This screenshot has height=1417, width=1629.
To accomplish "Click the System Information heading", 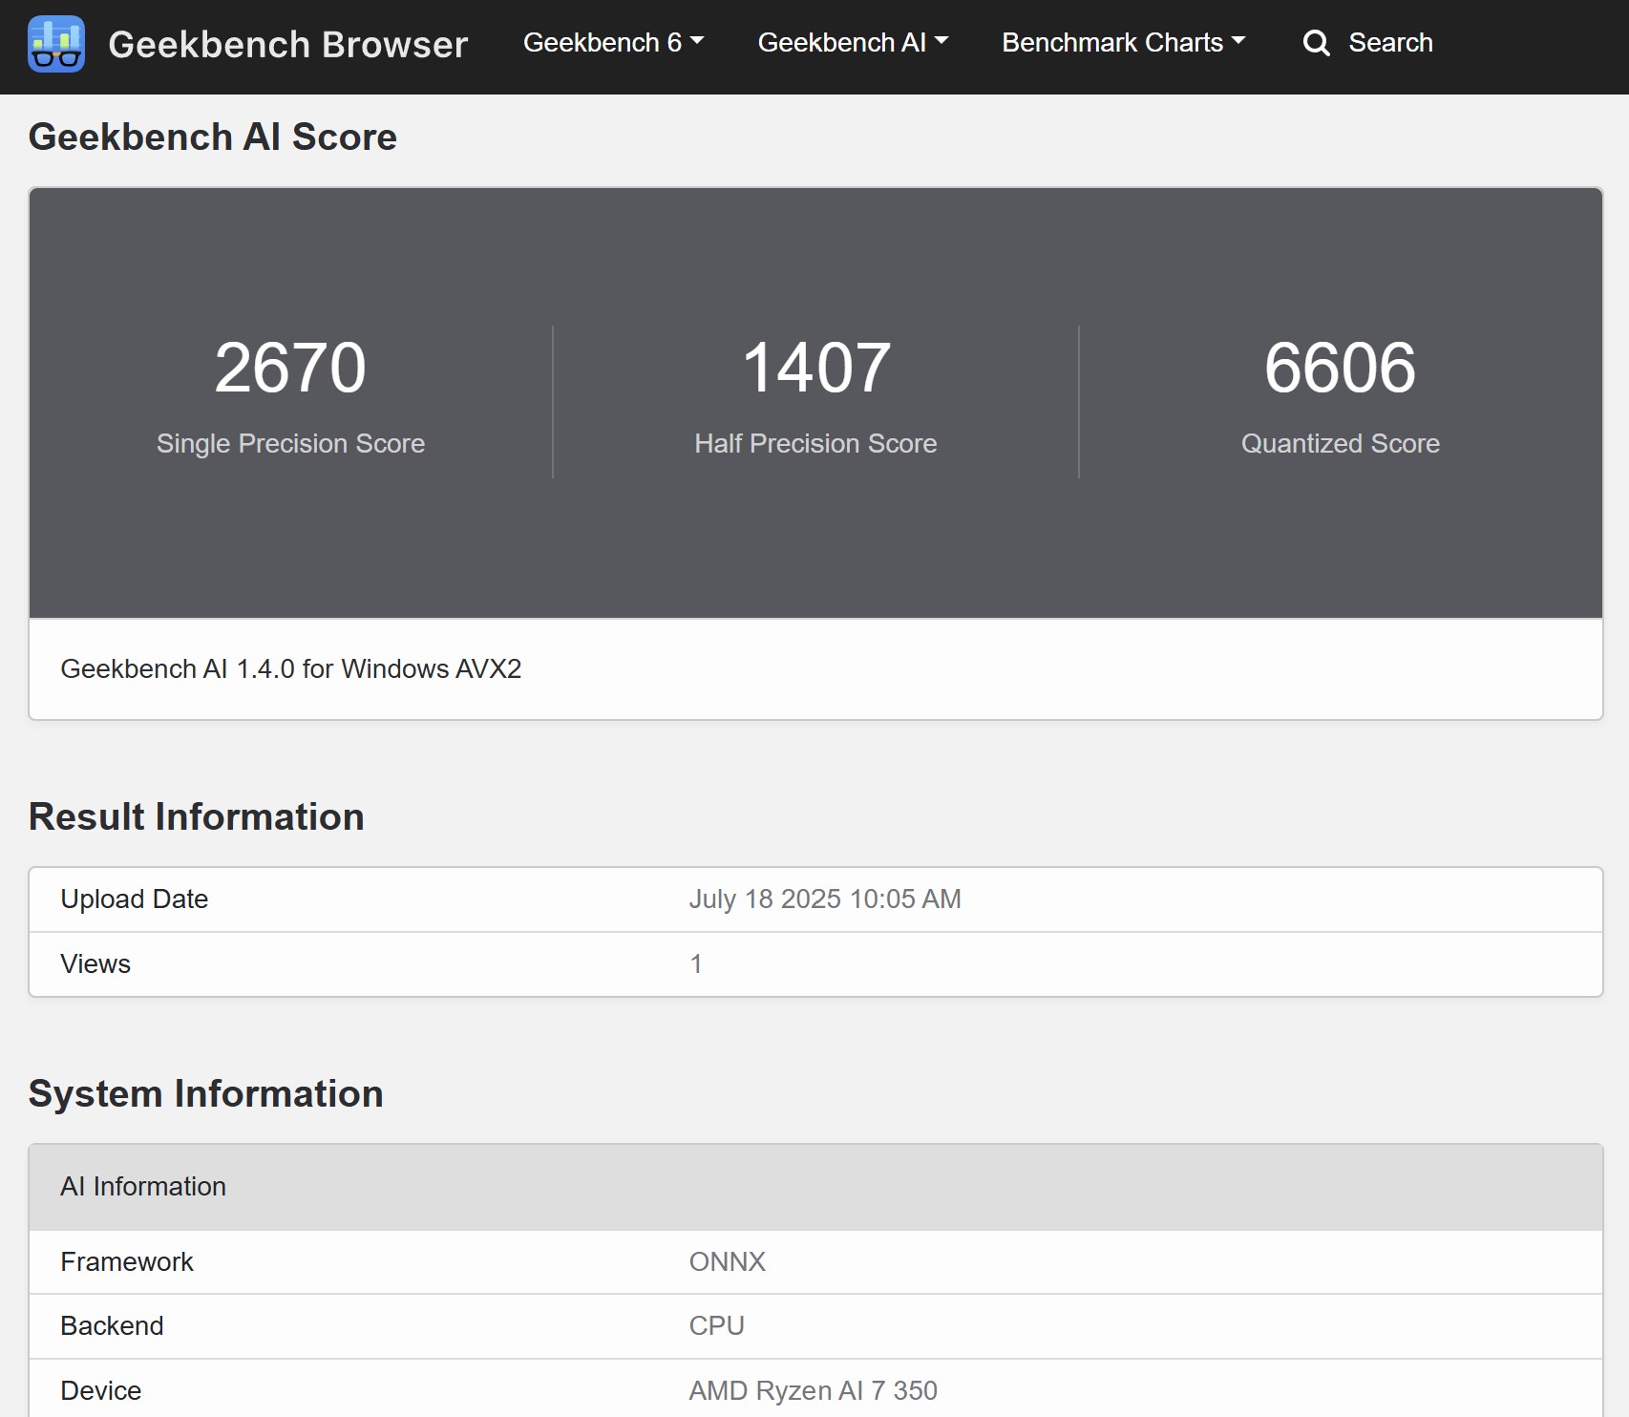I will pyautogui.click(x=206, y=1093).
